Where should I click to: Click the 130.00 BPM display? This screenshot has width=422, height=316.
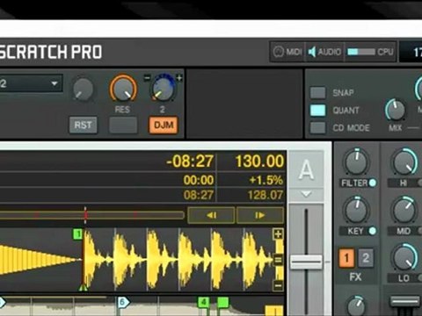click(x=259, y=162)
